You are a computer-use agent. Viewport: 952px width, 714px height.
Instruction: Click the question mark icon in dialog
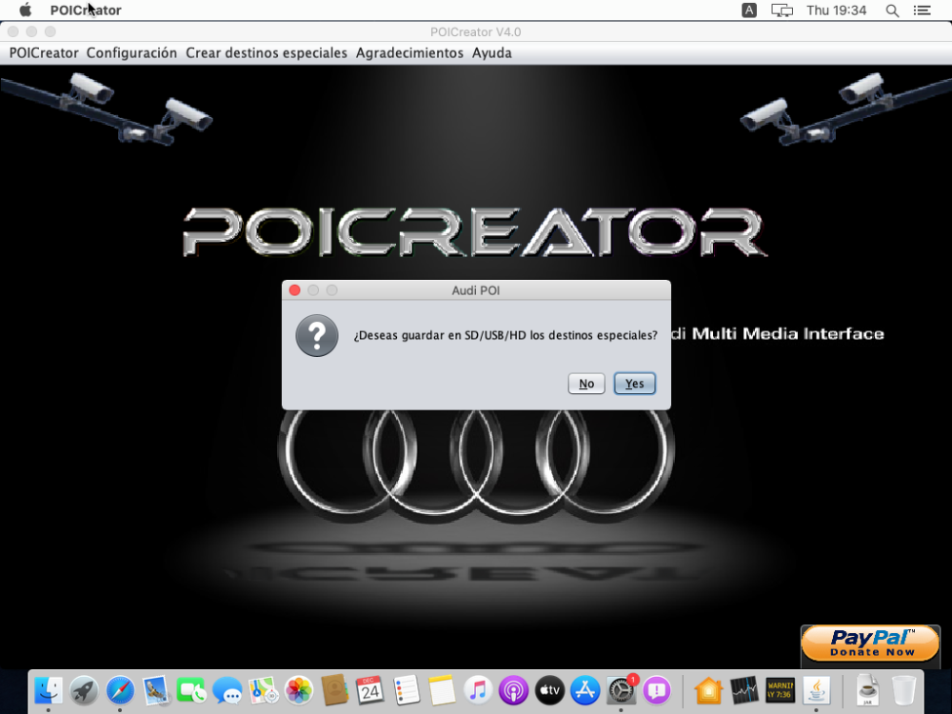[317, 336]
